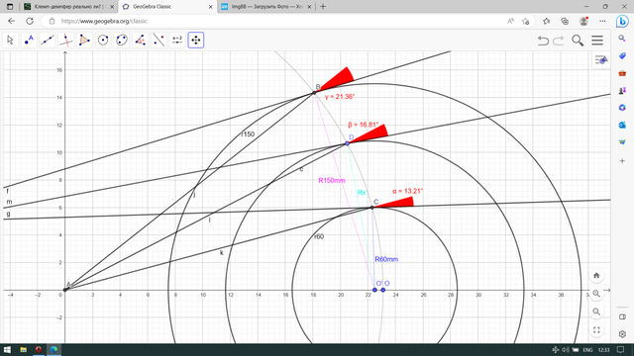Select the Move Graphics View tool

[x=196, y=40]
